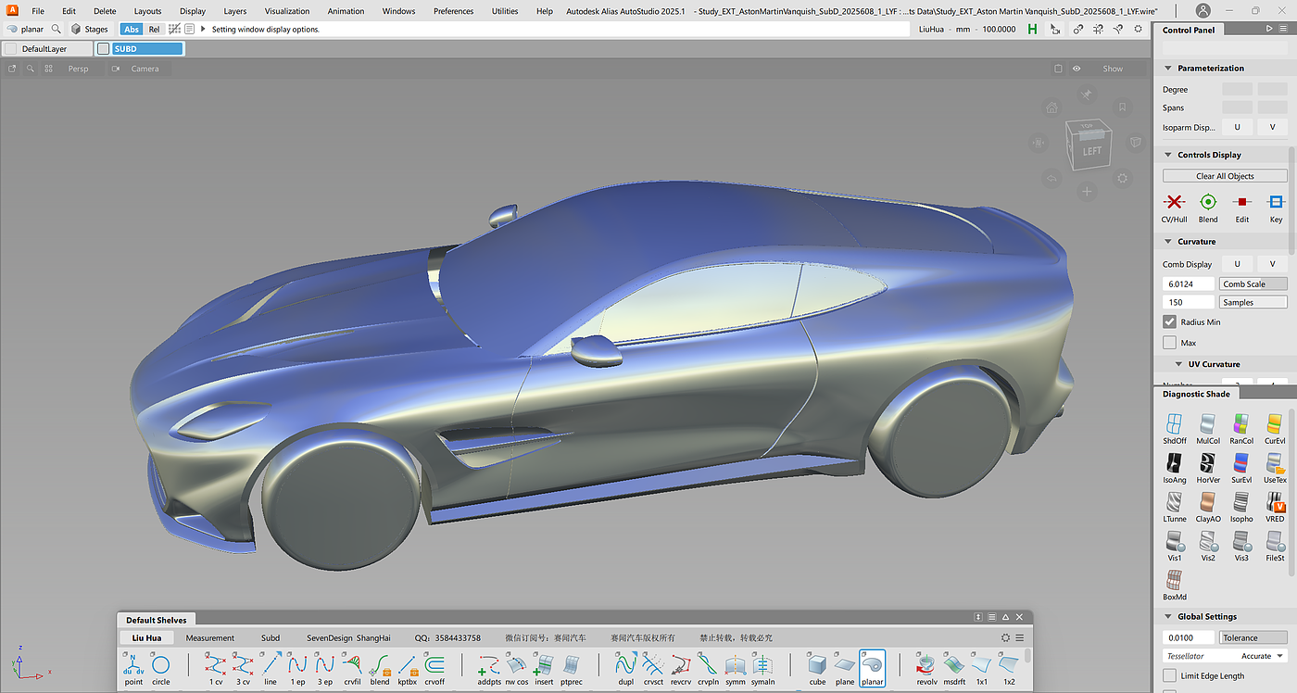Viewport: 1297px width, 693px height.
Task: Pick the blend curve shelf tool
Action: [380, 667]
